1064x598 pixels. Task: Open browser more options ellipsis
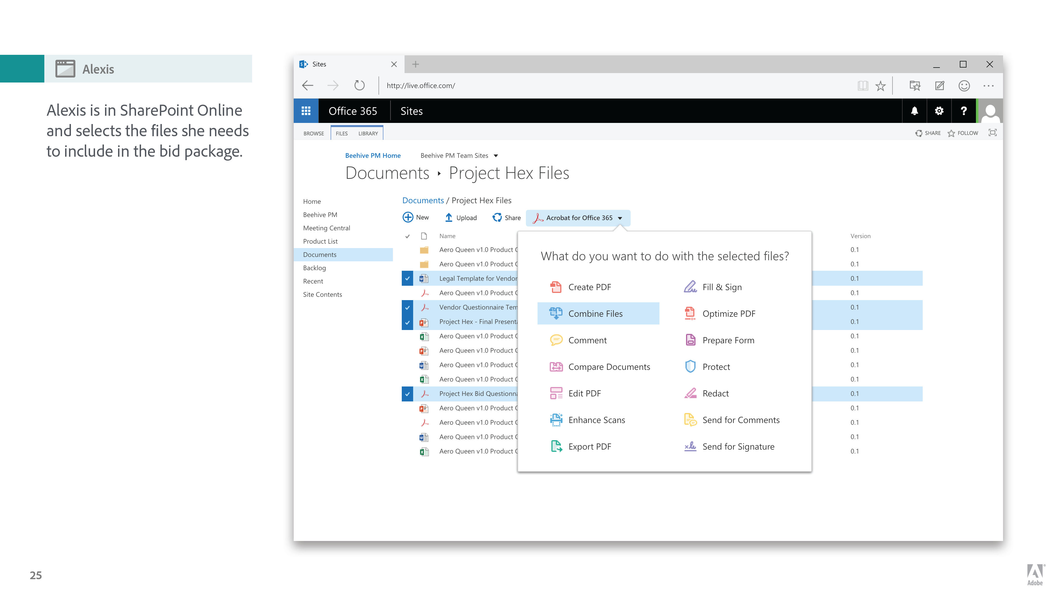[988, 86]
